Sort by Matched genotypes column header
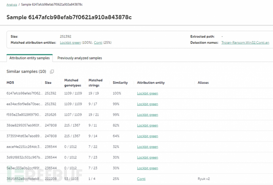Viewport: 273px width, 185px height. point(73,83)
